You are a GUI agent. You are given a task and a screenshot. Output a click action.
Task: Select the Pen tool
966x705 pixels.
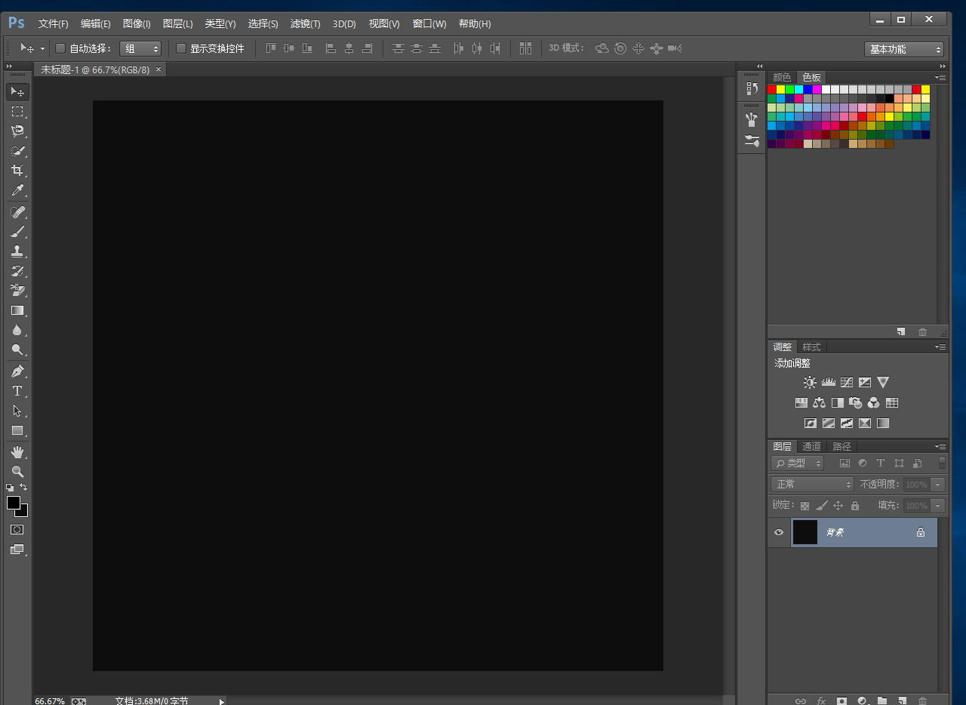click(17, 371)
